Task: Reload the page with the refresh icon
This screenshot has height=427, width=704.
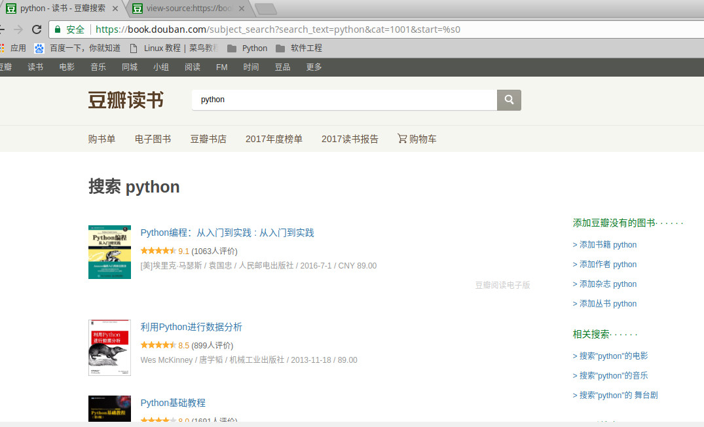Action: coord(37,29)
